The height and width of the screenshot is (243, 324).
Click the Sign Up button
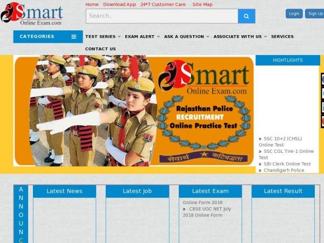pyautogui.click(x=315, y=13)
